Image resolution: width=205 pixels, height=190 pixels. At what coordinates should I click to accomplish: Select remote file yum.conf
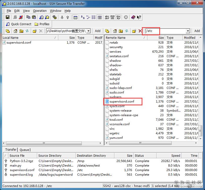[116, 138]
